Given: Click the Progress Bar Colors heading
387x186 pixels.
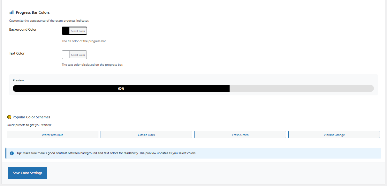Looking at the screenshot, I should (33, 12).
